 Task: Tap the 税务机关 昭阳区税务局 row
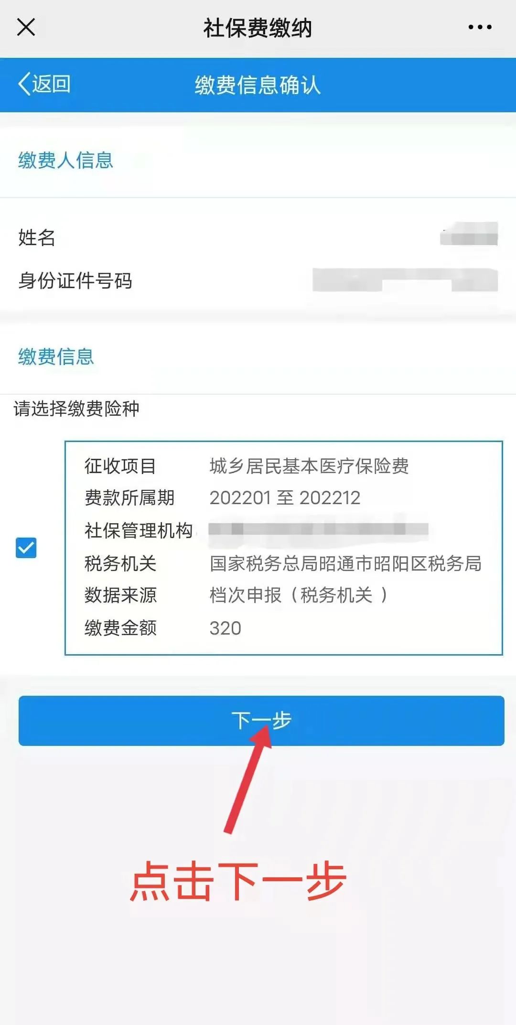pyautogui.click(x=283, y=563)
